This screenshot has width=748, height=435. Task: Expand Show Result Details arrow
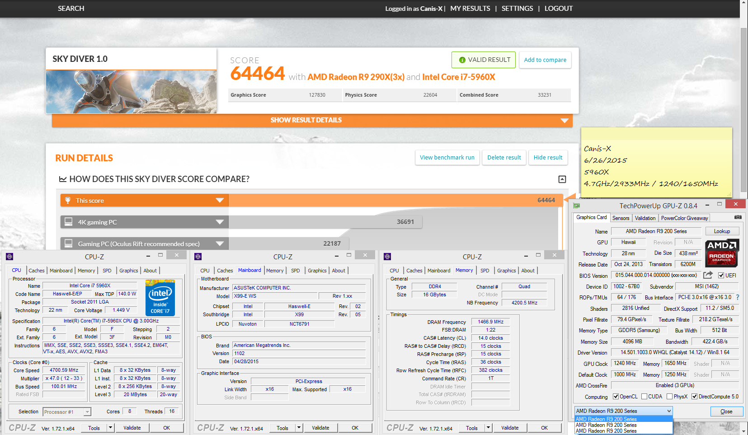(565, 121)
